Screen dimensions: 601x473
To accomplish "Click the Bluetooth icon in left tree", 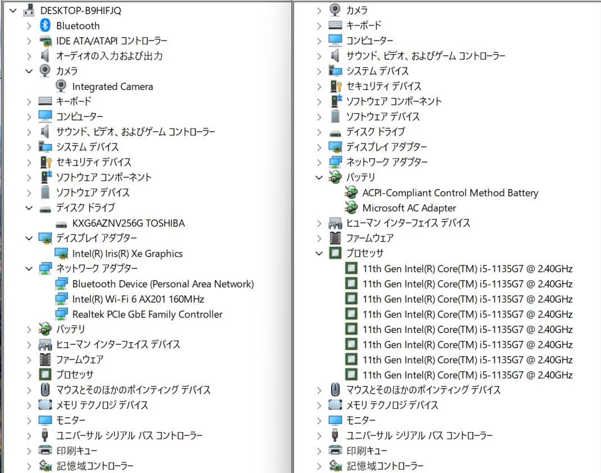I will click(x=45, y=25).
